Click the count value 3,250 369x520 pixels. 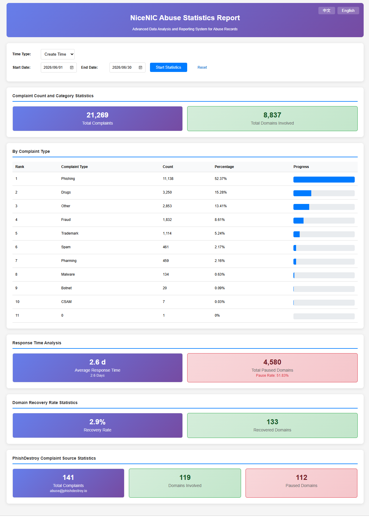point(167,192)
